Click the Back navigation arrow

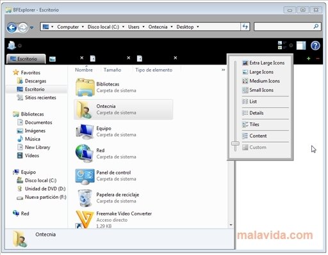point(12,27)
